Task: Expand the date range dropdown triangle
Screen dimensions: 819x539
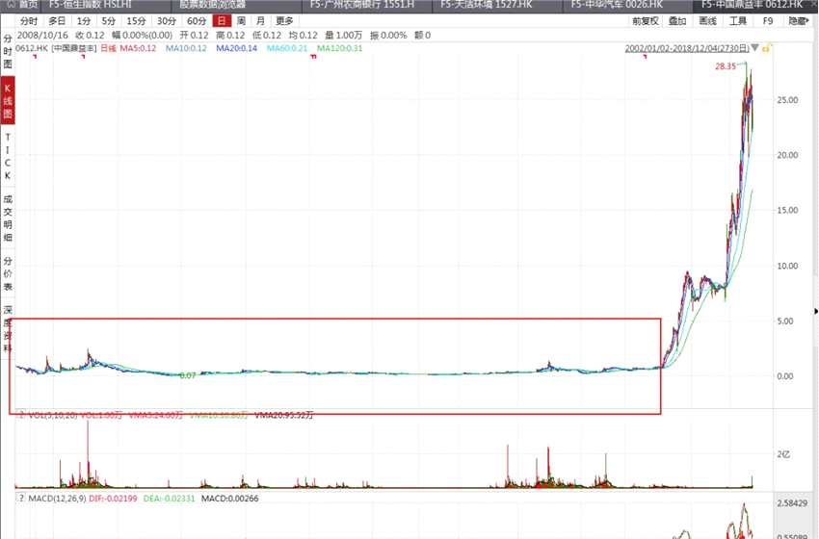Action: click(754, 48)
